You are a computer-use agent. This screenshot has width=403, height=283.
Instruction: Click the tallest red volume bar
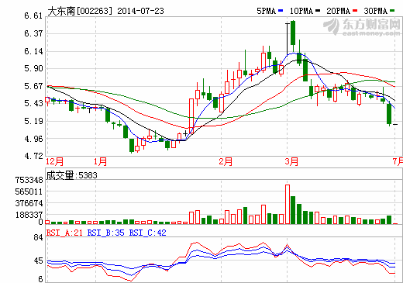(288, 204)
